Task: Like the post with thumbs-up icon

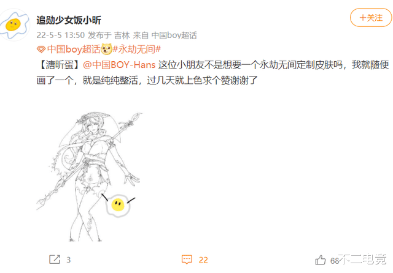Action: (321, 260)
